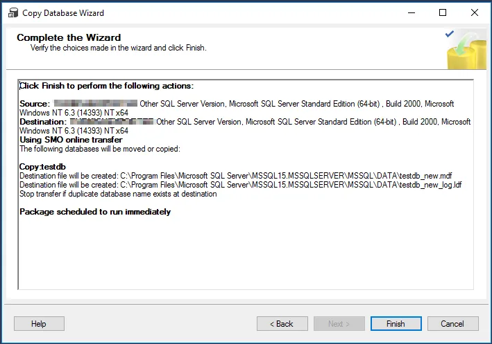Open Help for this wizard page
492x344 pixels.
point(39,323)
